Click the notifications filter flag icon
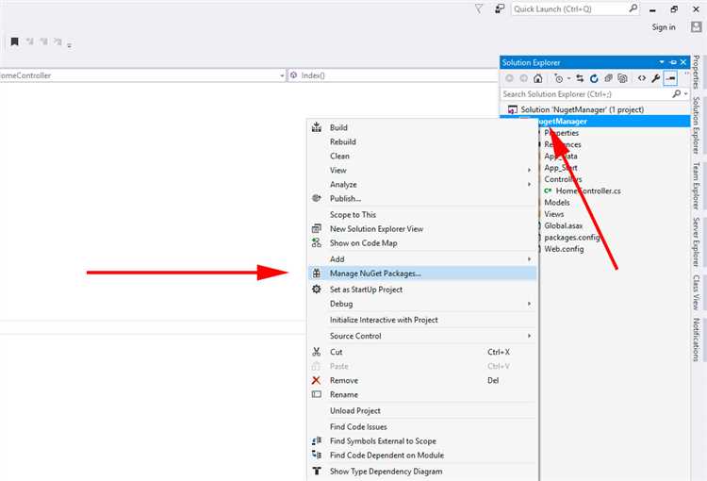This screenshot has height=481, width=707. point(478,8)
